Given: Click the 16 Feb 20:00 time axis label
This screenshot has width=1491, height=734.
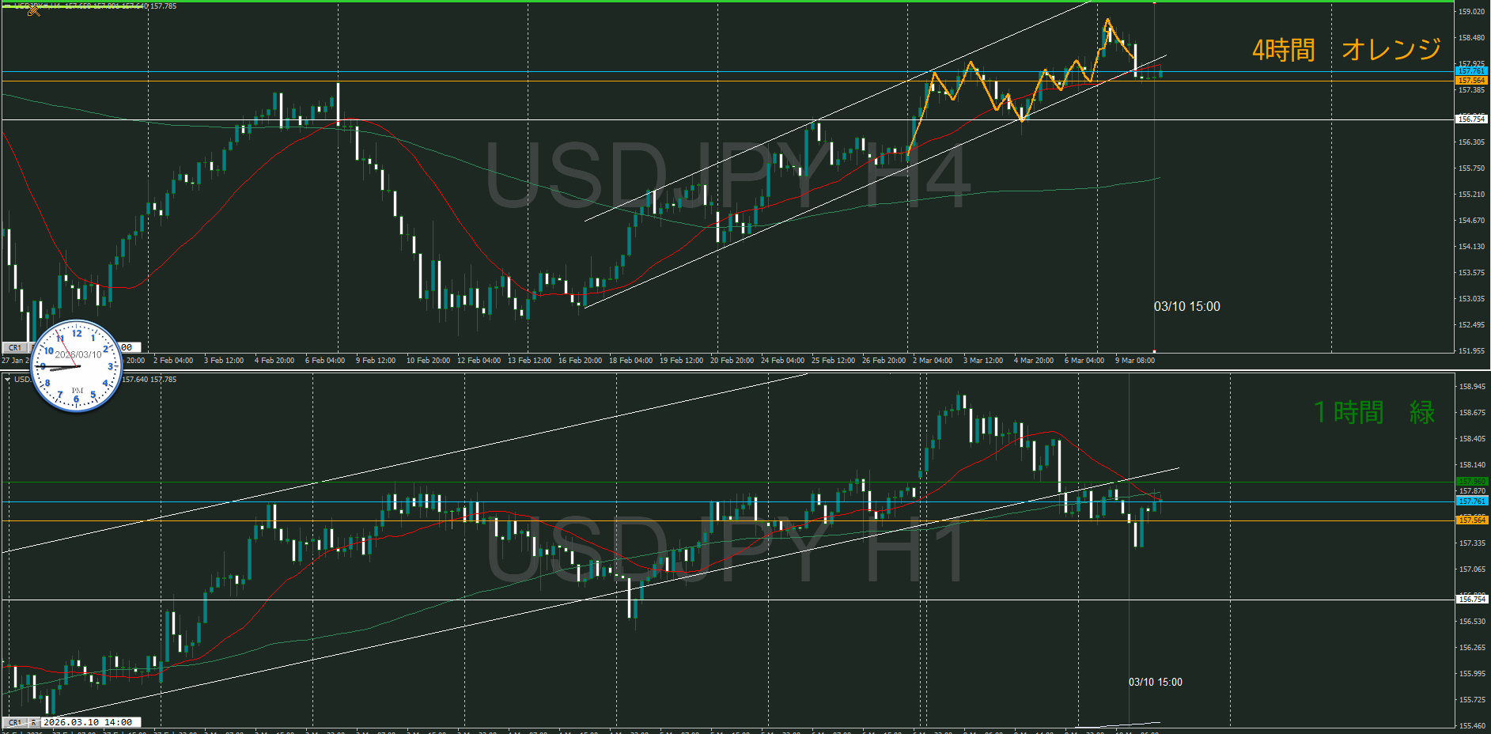Looking at the screenshot, I should pyautogui.click(x=580, y=361).
